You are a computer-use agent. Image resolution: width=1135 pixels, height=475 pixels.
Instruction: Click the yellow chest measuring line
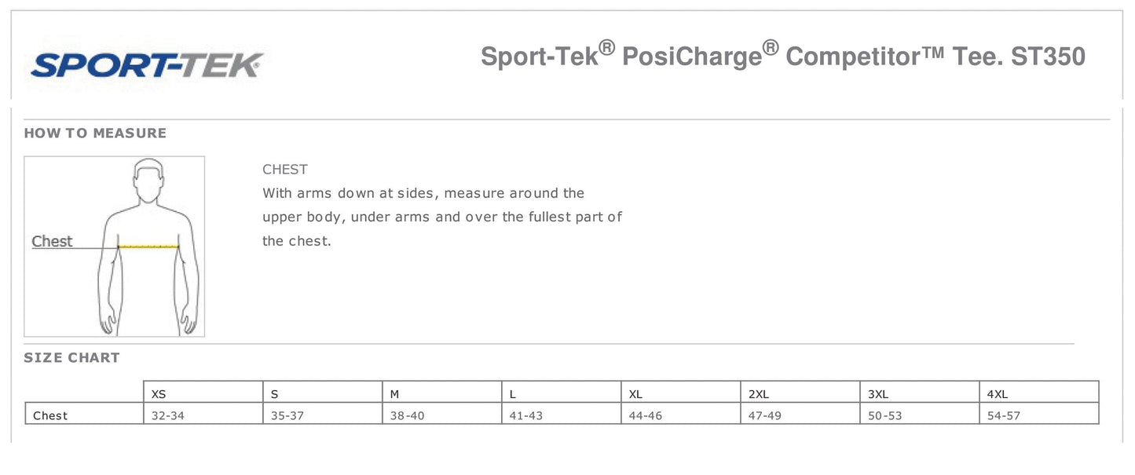148,247
